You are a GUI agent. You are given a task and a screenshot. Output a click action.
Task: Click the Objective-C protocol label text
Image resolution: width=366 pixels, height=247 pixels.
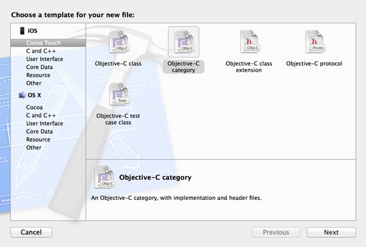pyautogui.click(x=314, y=63)
